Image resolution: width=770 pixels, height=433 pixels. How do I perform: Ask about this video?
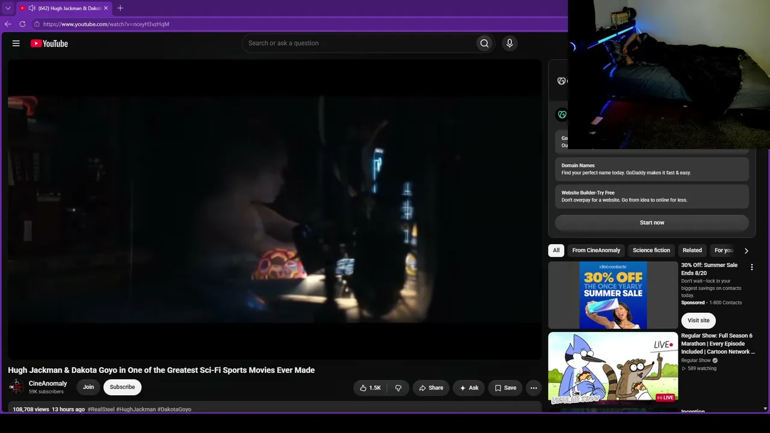(469, 388)
